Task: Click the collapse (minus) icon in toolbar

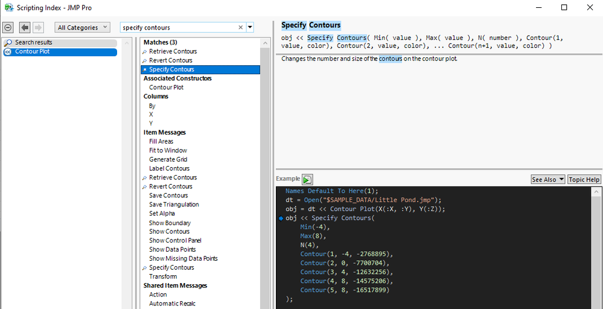Action: 8,28
